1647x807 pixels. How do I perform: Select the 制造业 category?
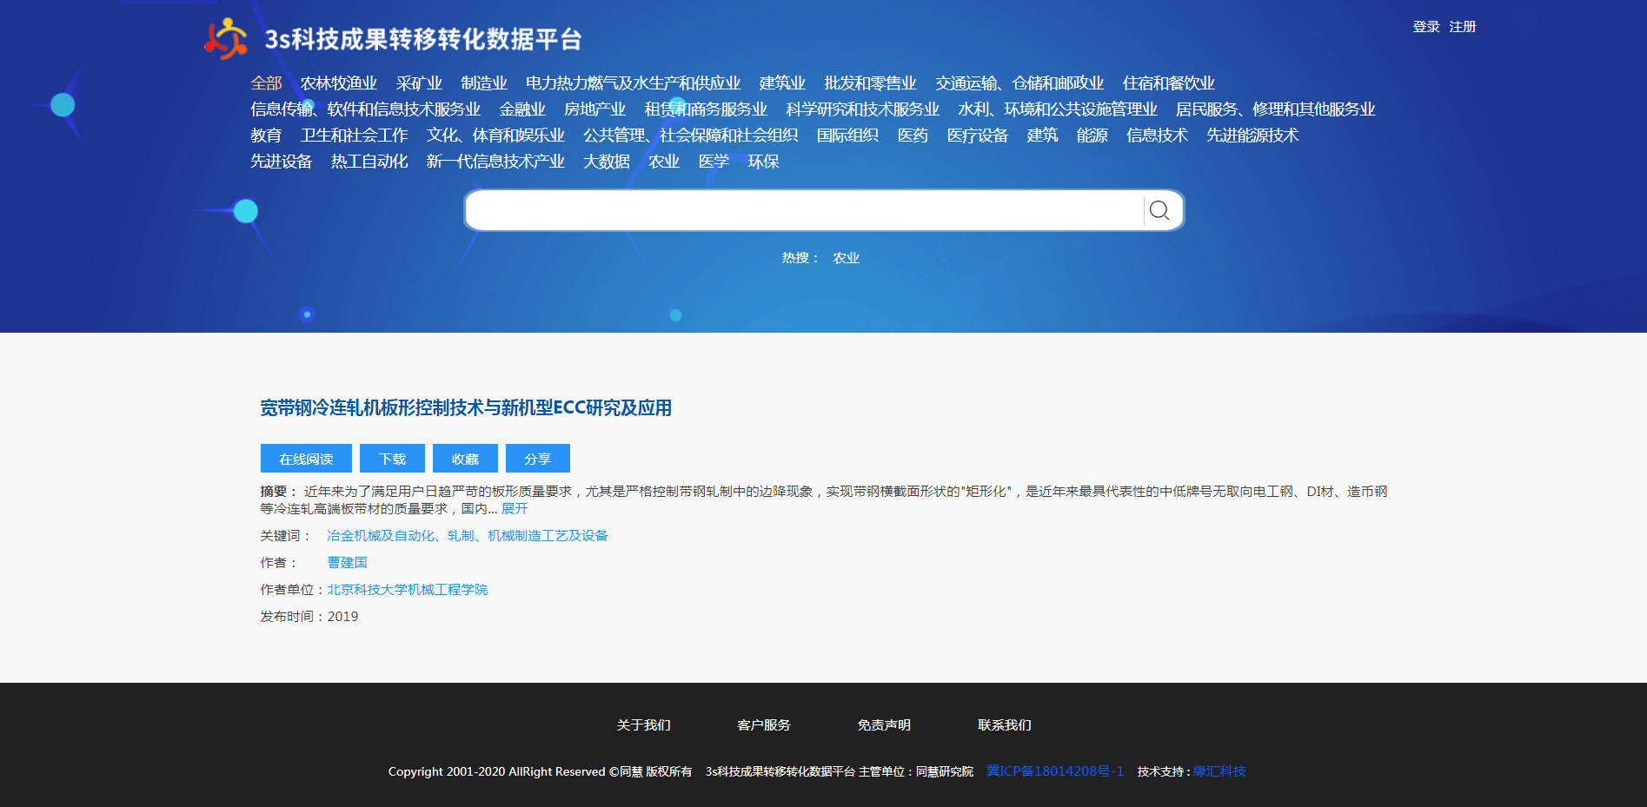484,83
